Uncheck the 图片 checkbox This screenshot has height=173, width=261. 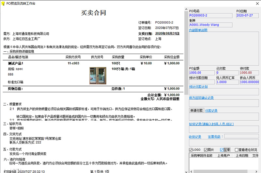(206, 150)
